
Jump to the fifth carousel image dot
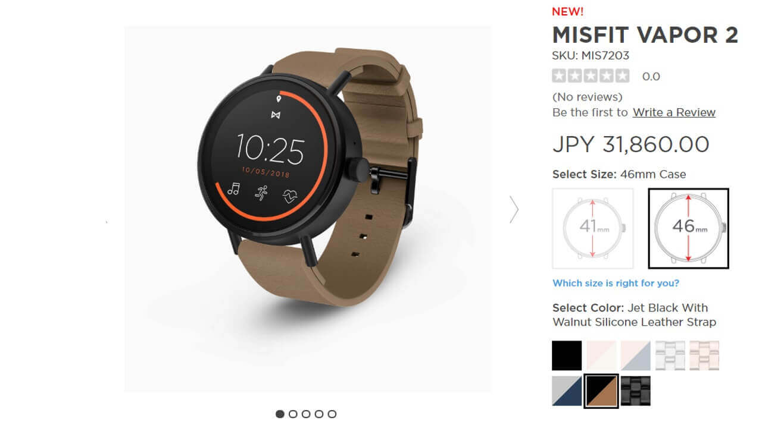[x=332, y=414]
